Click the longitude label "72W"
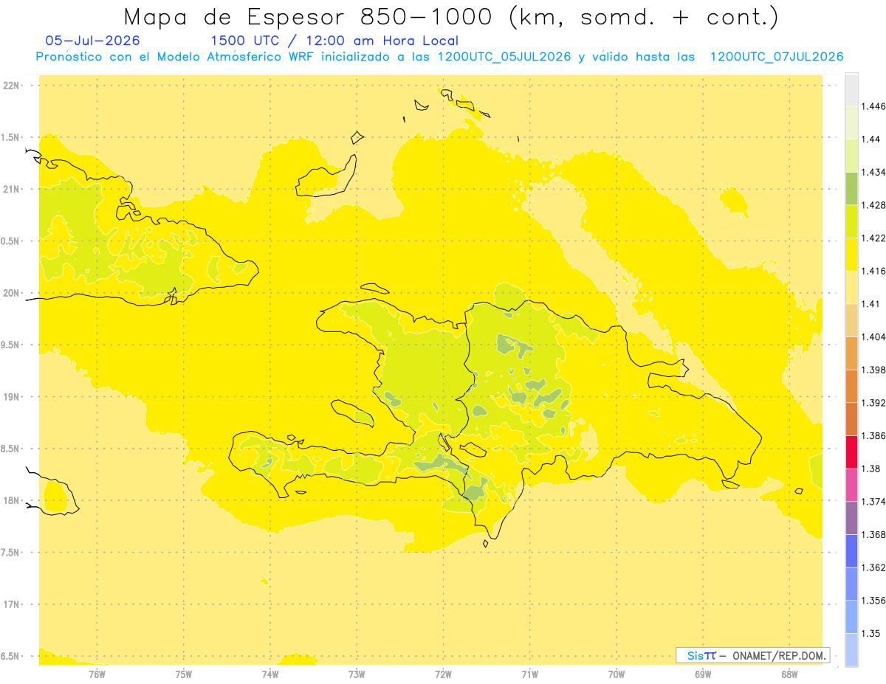The width and height of the screenshot is (886, 684). pos(443,674)
